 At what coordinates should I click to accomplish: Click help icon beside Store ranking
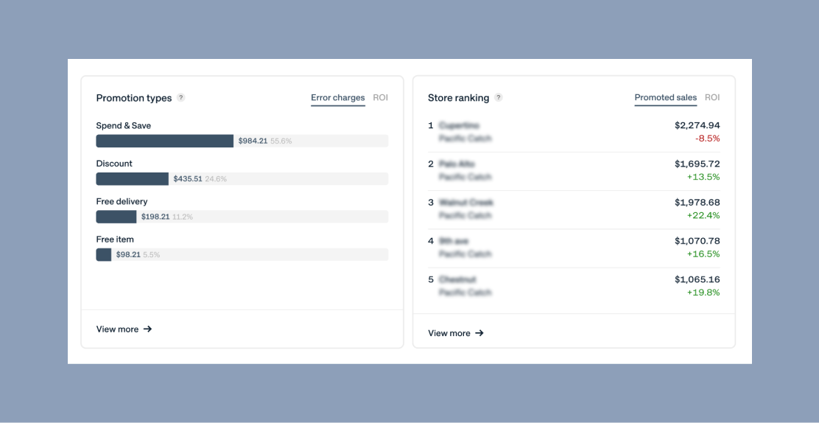point(499,98)
